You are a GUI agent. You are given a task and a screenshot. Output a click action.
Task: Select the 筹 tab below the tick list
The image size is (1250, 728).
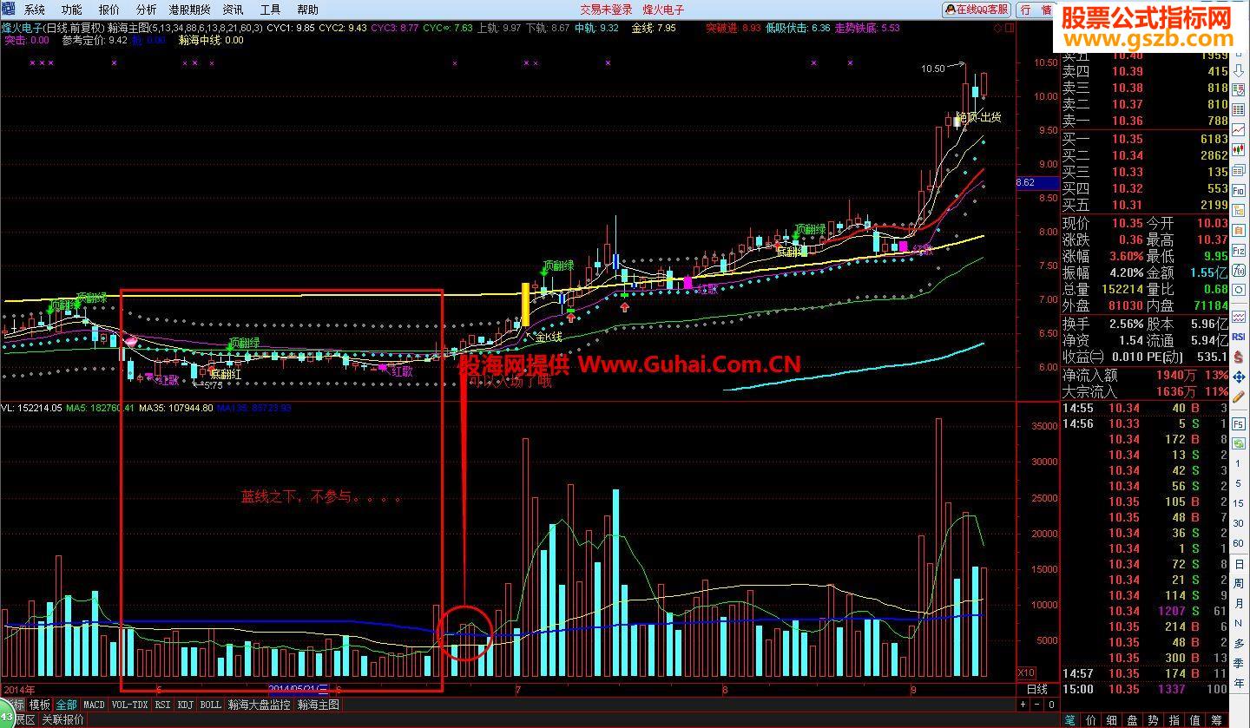click(1216, 720)
